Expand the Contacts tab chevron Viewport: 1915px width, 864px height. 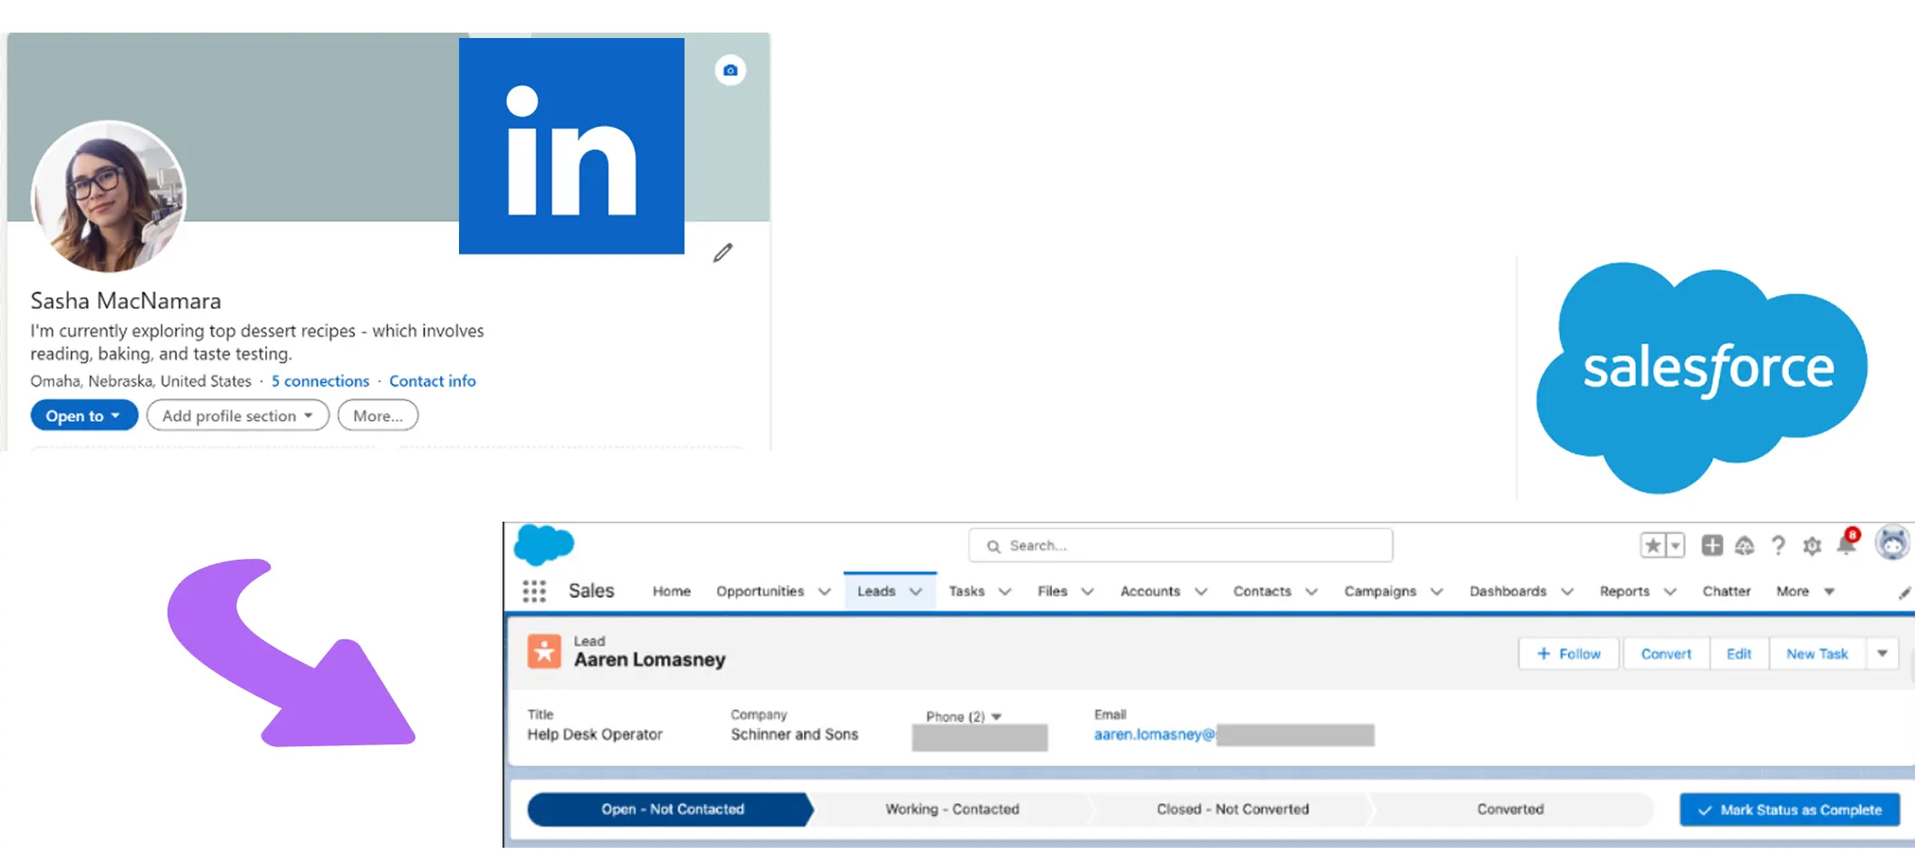pyautogui.click(x=1311, y=592)
